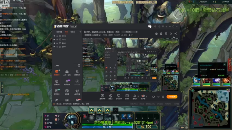Image resolution: width=232 pixels, height=130 pixels.
Task: Select the 文本 3 layer row
Action: click(x=67, y=36)
